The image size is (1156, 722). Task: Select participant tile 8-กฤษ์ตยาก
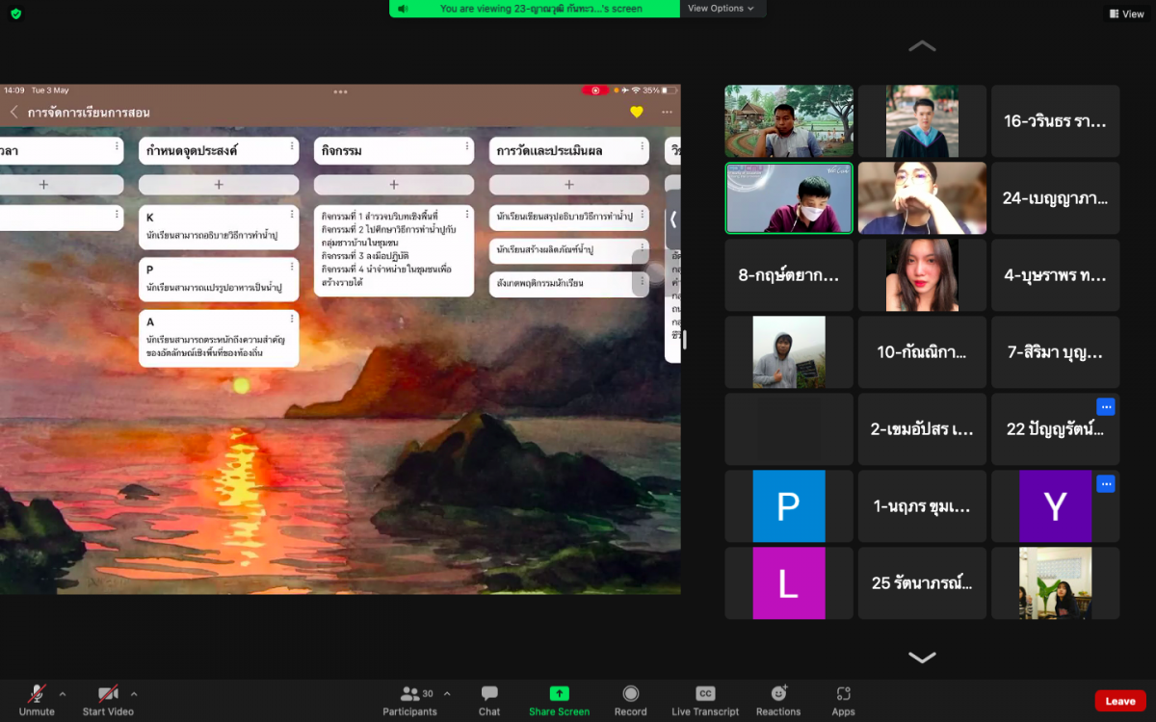pyautogui.click(x=789, y=275)
